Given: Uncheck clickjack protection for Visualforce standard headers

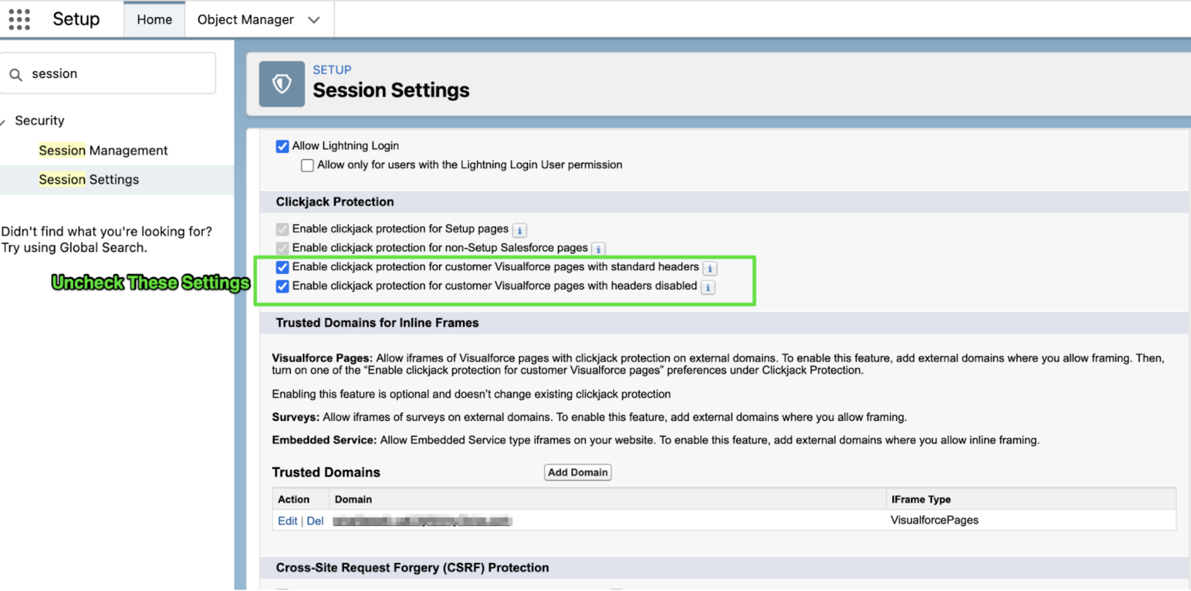Looking at the screenshot, I should point(282,267).
